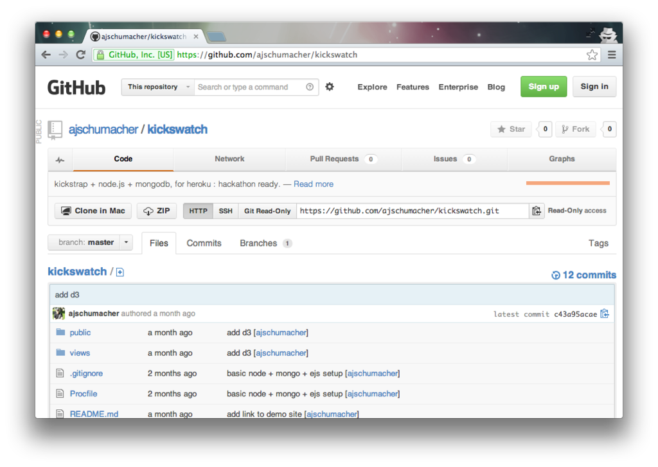Open the 'branch: master' dropdown
Screen dimensions: 658x467
(x=90, y=243)
